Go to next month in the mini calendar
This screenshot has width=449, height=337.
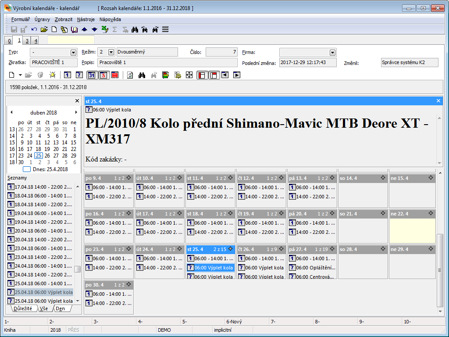tap(76, 112)
